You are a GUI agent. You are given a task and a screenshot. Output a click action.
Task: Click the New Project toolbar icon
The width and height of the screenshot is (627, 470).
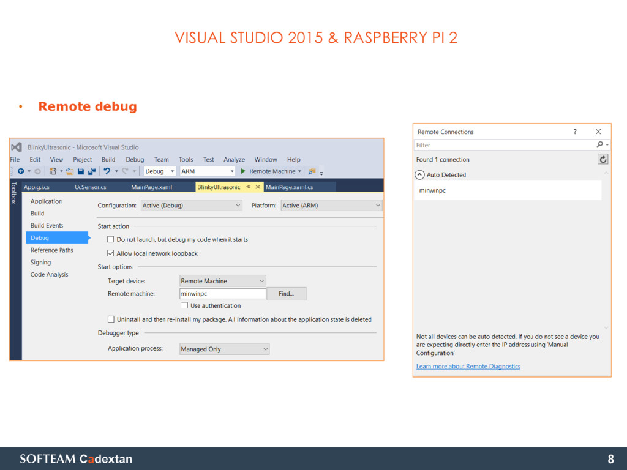53,171
